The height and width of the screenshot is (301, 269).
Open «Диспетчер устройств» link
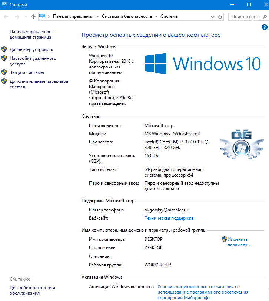[31, 49]
